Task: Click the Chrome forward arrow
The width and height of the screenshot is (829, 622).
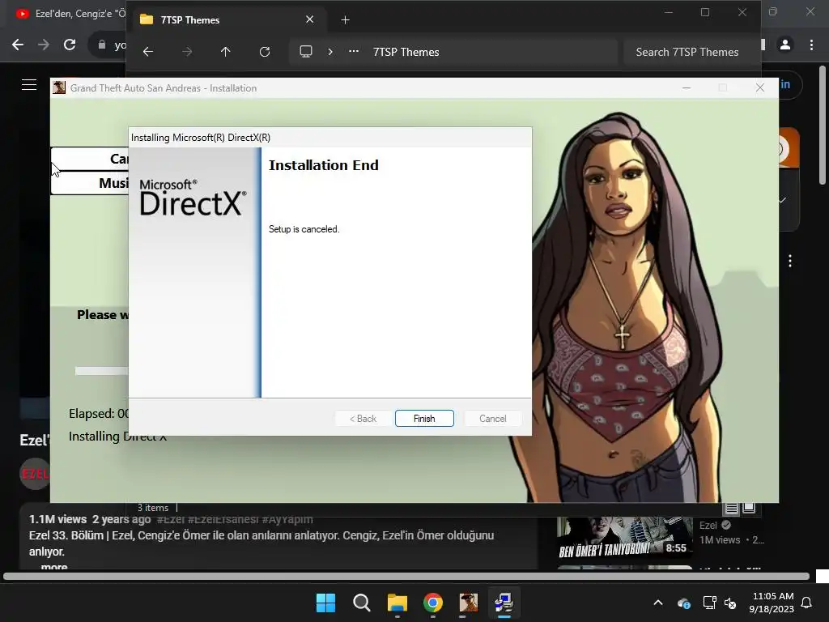Action: click(x=44, y=45)
